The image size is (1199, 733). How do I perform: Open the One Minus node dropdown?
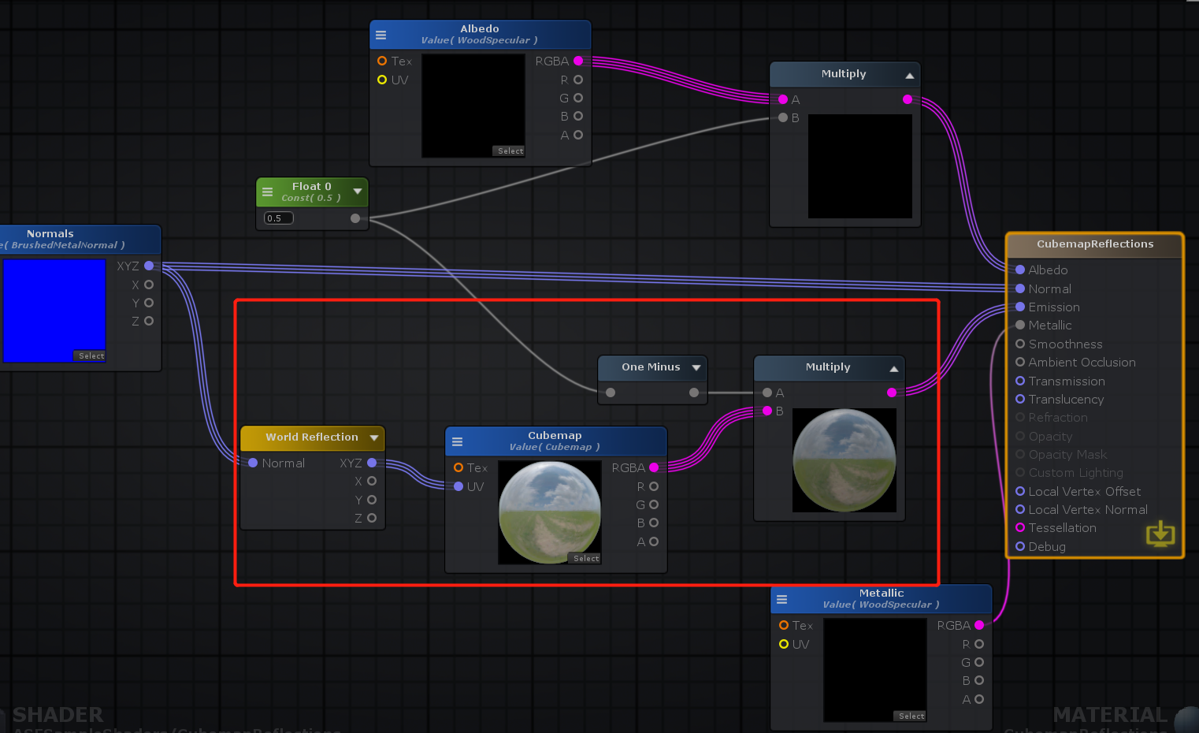pyautogui.click(x=696, y=366)
